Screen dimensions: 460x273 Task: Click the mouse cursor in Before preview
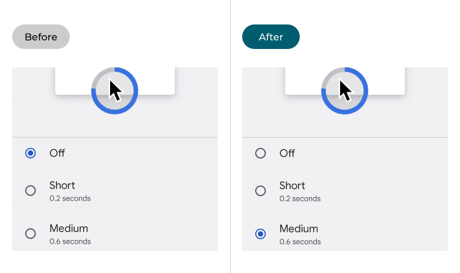(x=116, y=91)
